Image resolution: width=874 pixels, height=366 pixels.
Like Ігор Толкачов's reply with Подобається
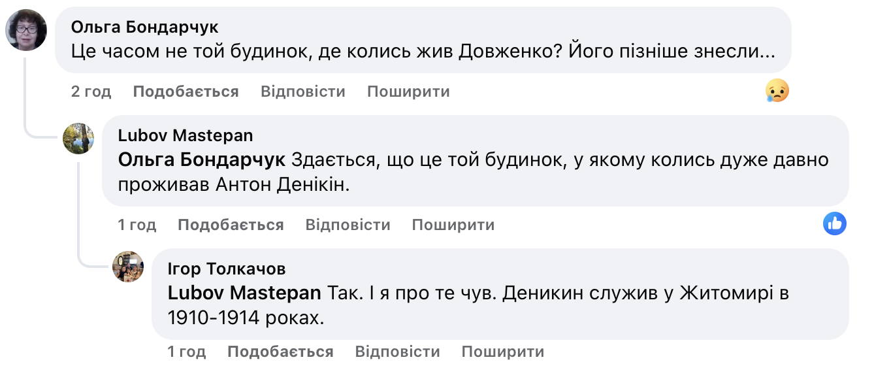pyautogui.click(x=280, y=352)
